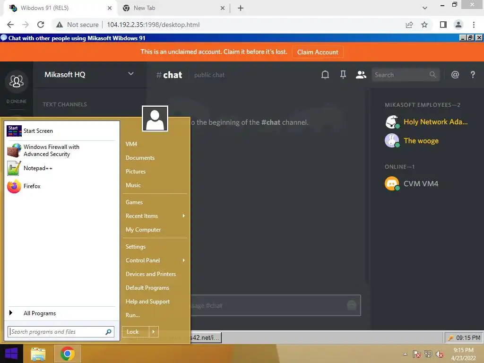The height and width of the screenshot is (363, 484).
Task: Click the user account picture in the start menu
Action: (155, 119)
